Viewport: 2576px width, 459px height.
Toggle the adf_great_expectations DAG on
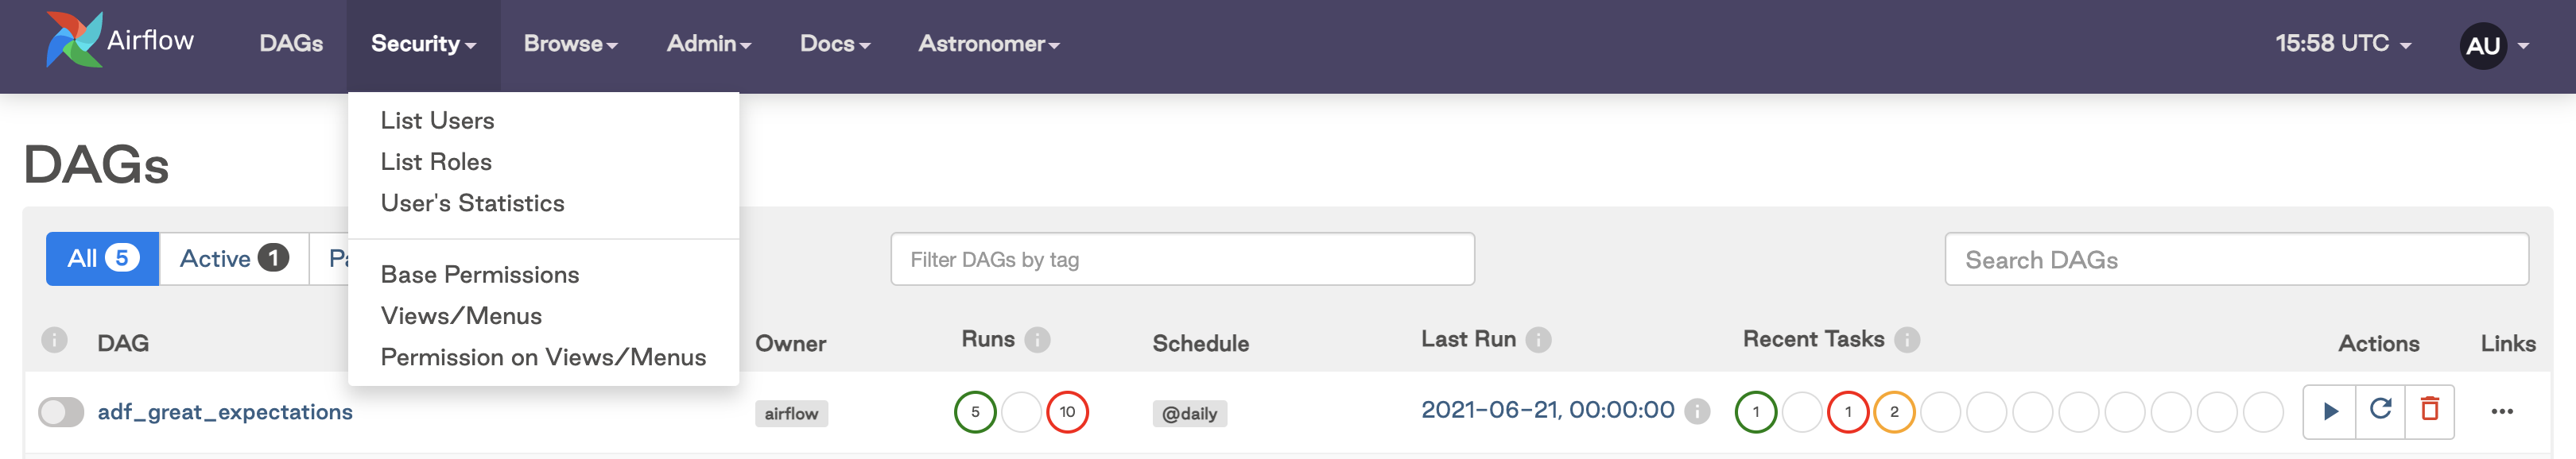(61, 412)
